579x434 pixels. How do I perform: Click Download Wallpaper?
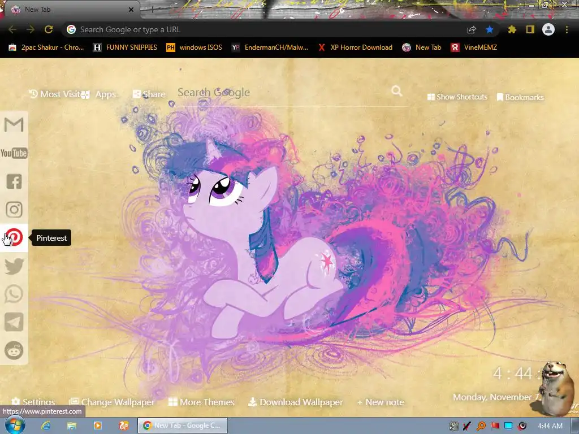[x=295, y=402]
